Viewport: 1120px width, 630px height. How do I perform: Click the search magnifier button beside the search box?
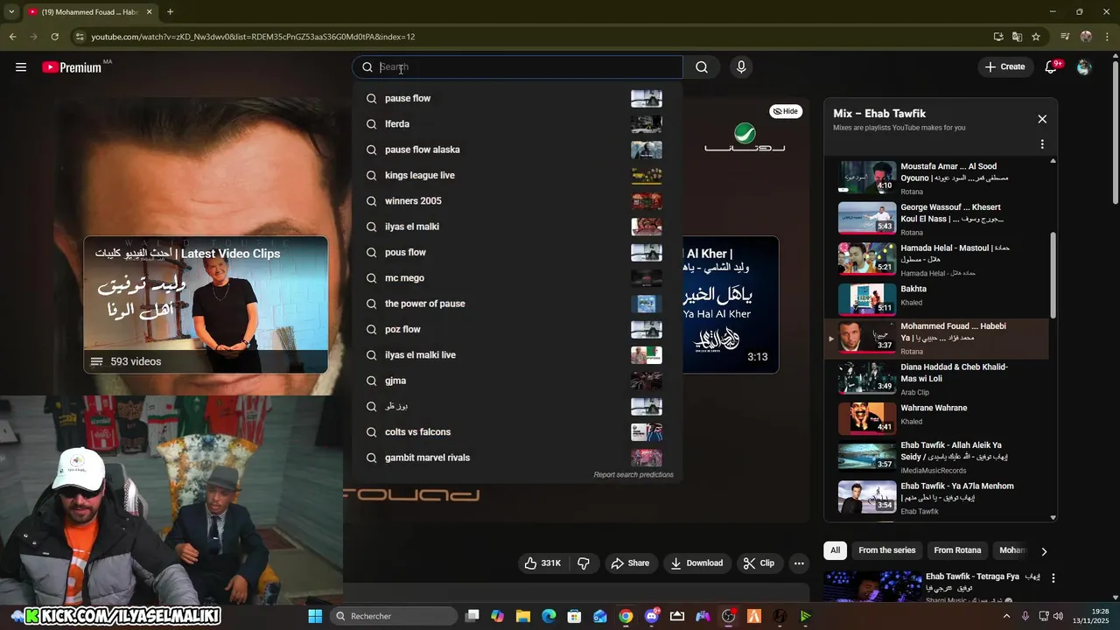702,67
